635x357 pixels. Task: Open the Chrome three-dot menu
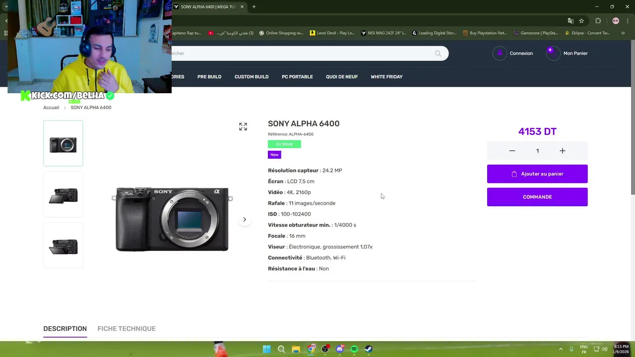tap(627, 21)
